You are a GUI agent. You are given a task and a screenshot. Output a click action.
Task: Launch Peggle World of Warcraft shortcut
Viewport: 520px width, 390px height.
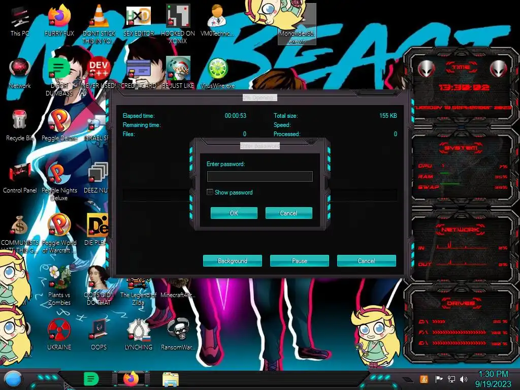(59, 234)
